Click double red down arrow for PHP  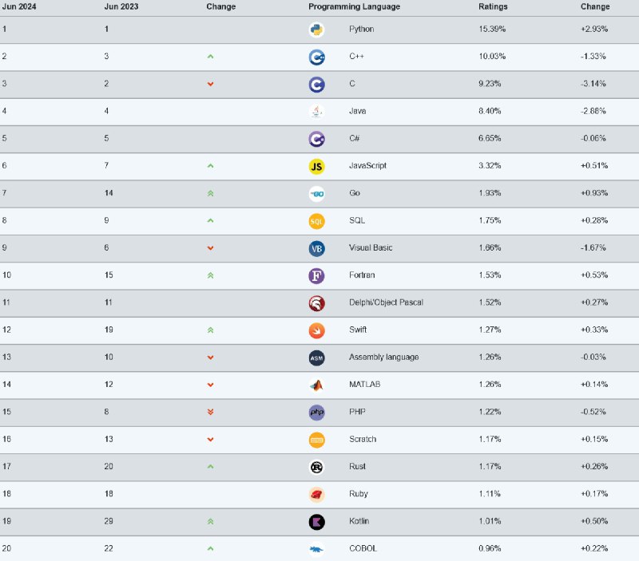click(x=210, y=412)
